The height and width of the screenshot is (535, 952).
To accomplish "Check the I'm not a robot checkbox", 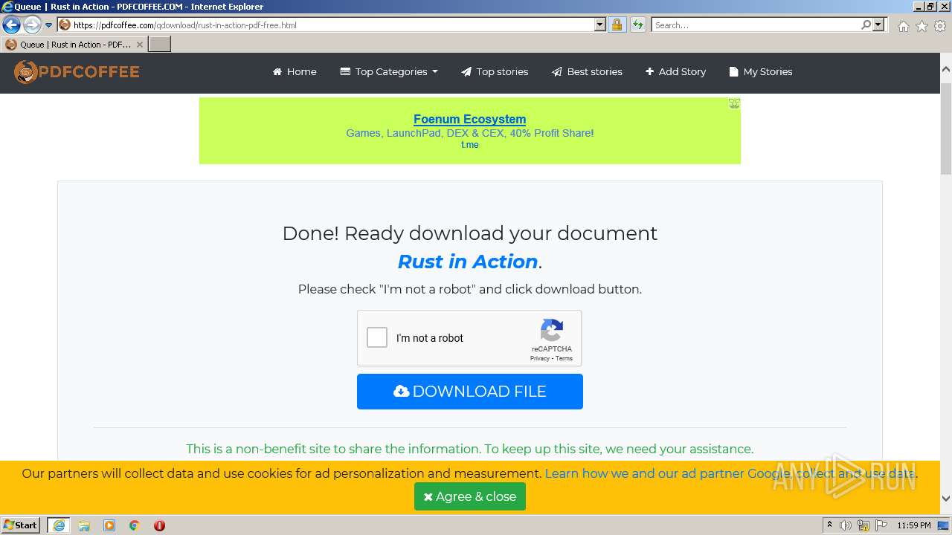I will click(x=377, y=338).
